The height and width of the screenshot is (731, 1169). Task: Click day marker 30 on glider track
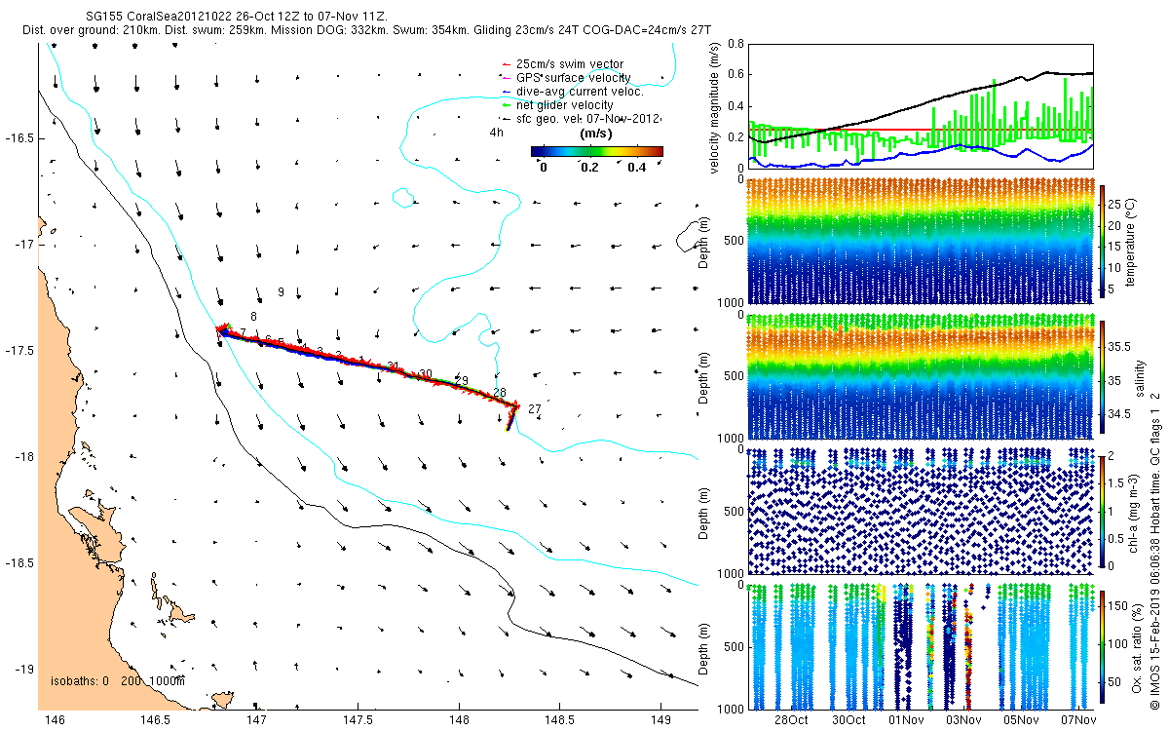[x=426, y=374]
